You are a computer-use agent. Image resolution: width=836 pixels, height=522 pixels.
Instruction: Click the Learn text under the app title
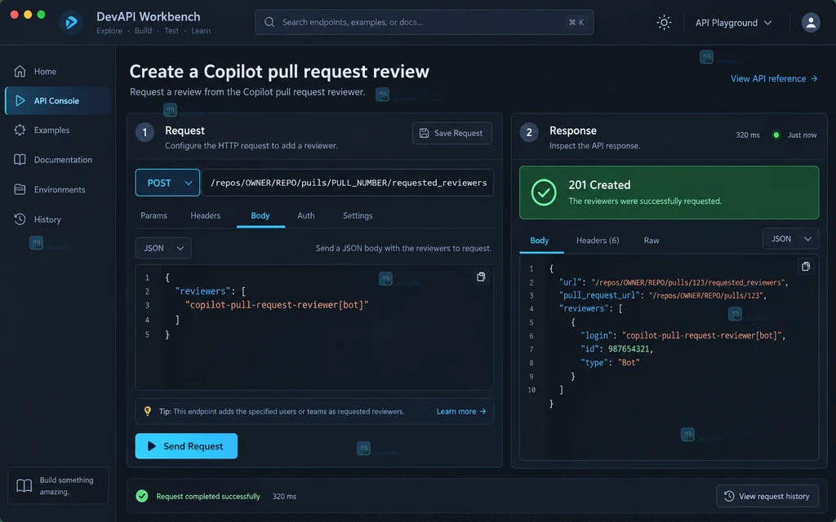click(x=201, y=31)
